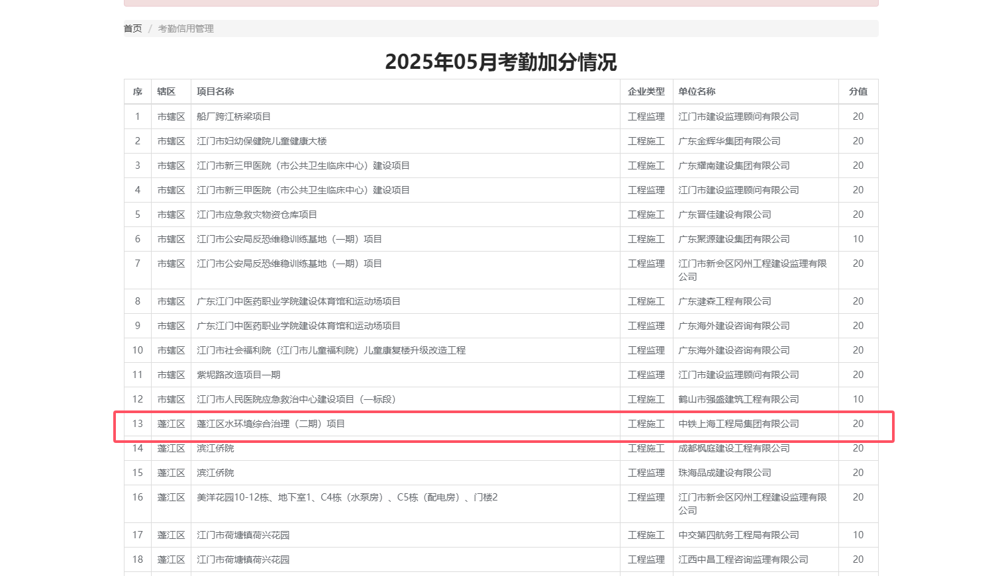
Task: Click company 广东金辉华集团有限公司
Action: point(729,141)
